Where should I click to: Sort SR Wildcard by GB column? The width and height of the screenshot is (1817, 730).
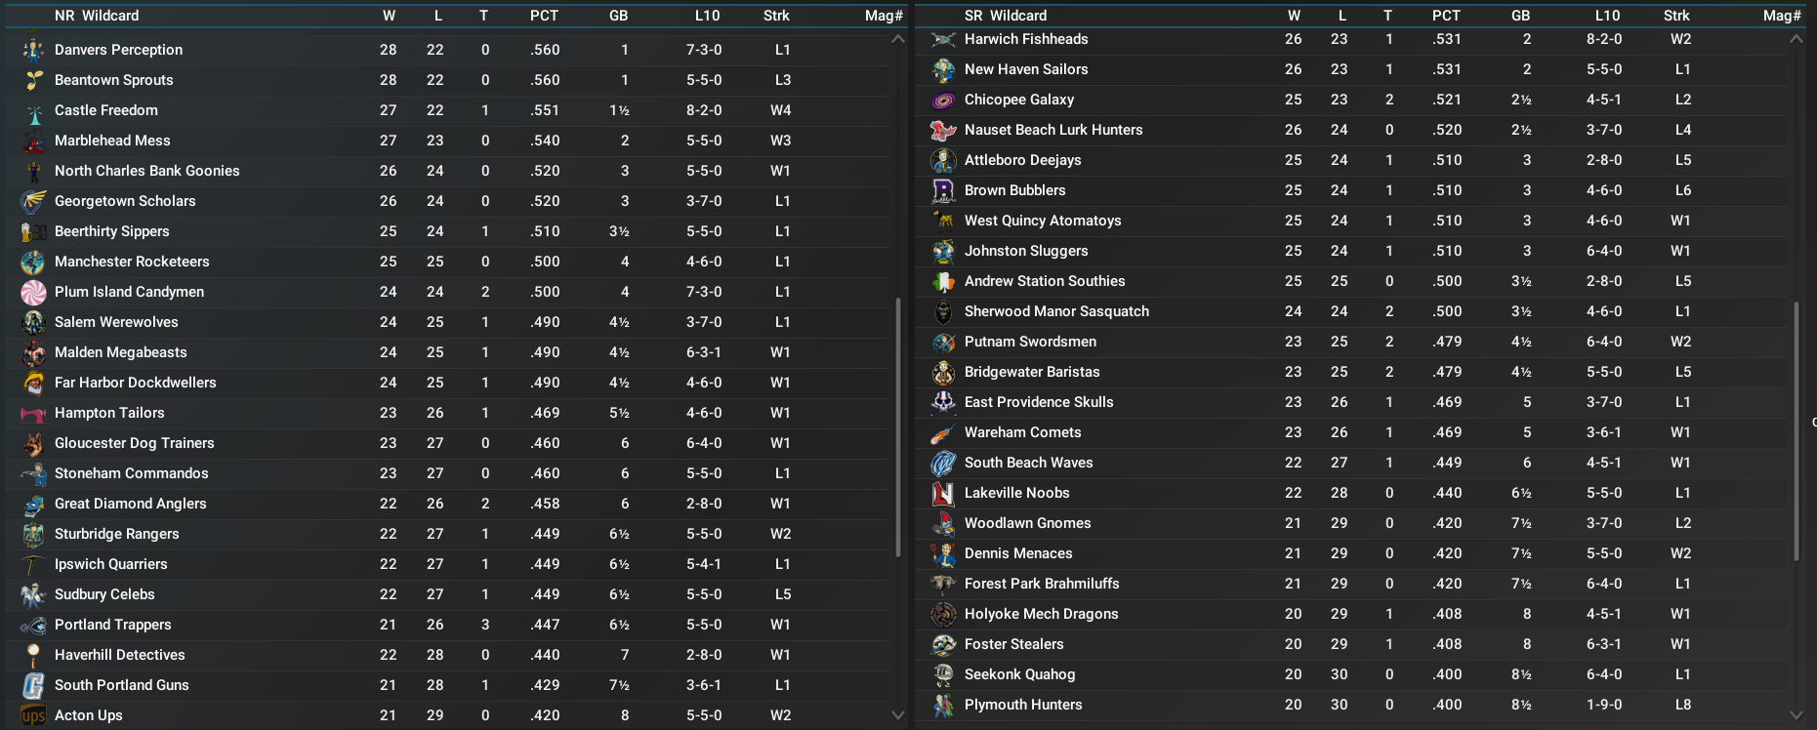point(1520,16)
